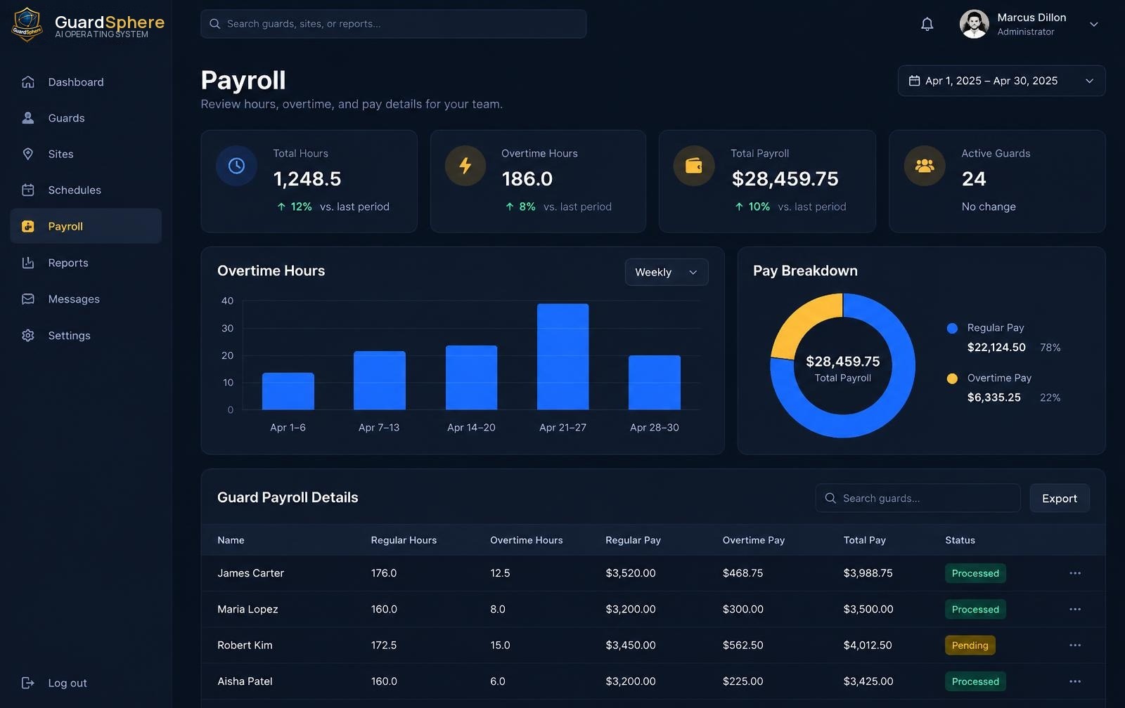Click the blue Regular Pay legend dot
This screenshot has width=1125, height=708.
click(x=952, y=328)
